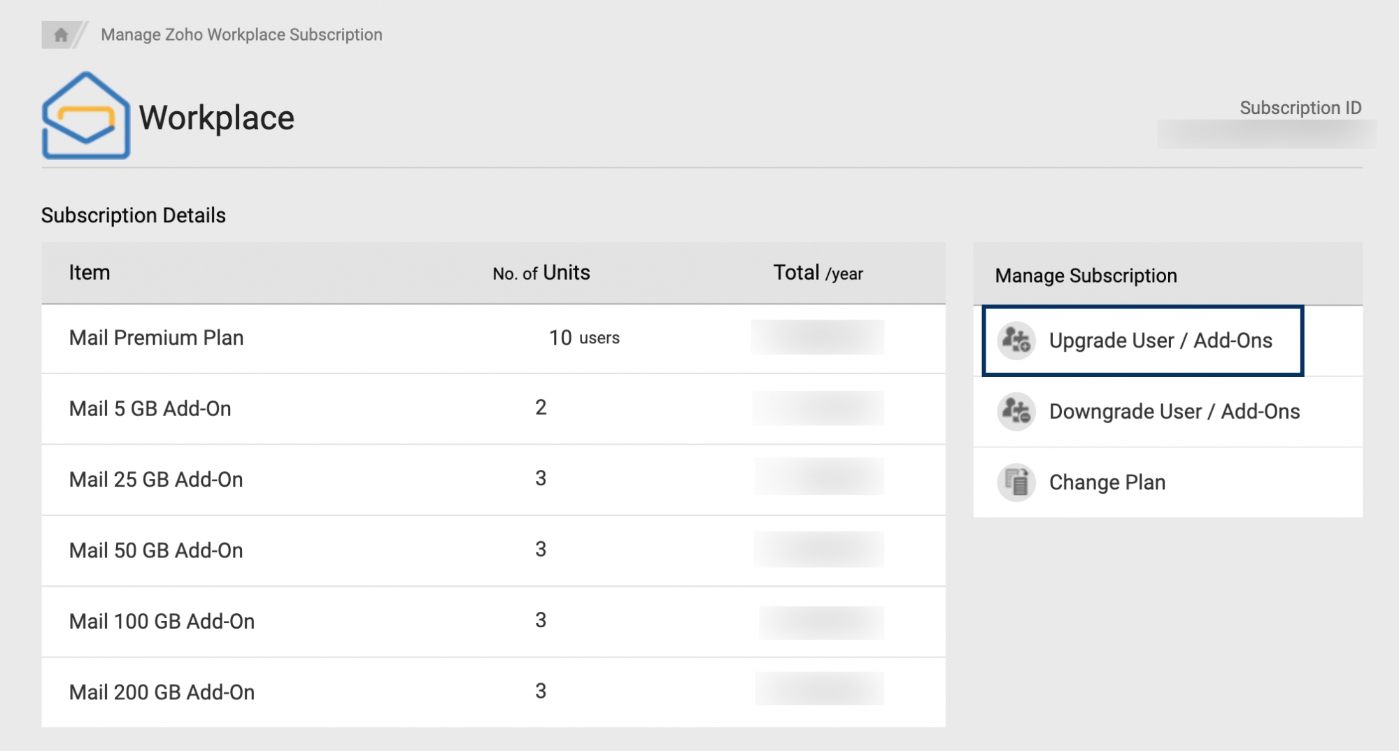Click the Subscription ID label

click(1300, 108)
